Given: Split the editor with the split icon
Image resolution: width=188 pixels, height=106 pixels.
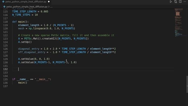Looking at the screenshot, I should click(180, 1).
